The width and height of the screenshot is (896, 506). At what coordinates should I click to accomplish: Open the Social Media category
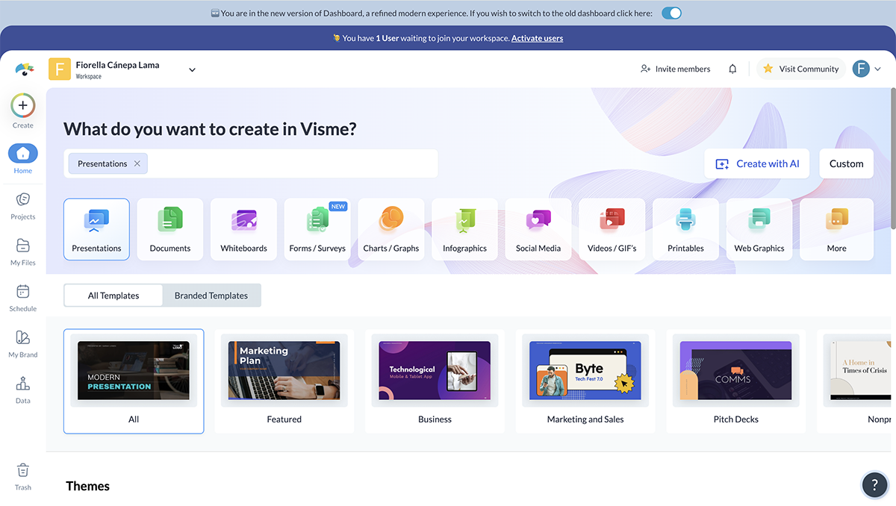tap(538, 229)
